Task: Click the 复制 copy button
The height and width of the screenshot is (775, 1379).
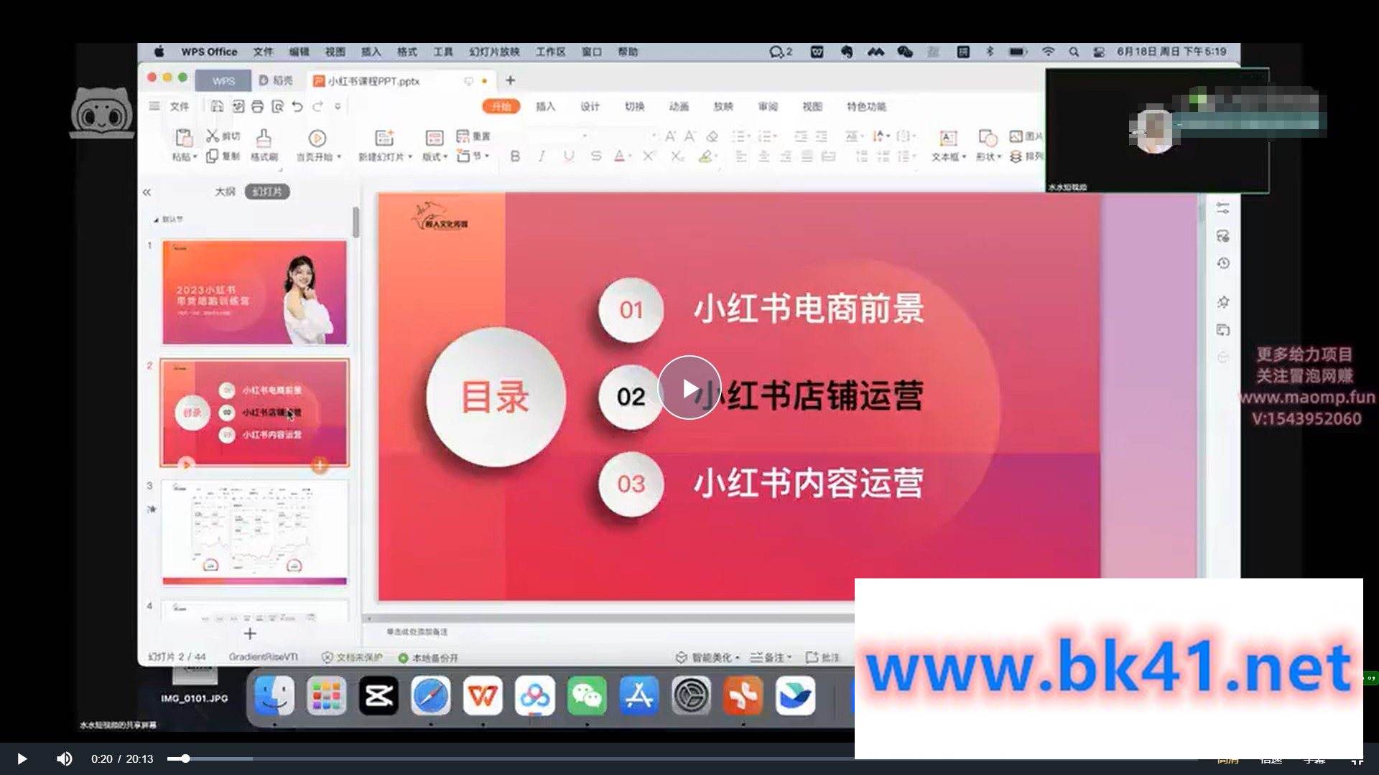Action: click(223, 156)
